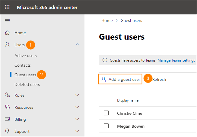Open Christie Cline's user entry
This screenshot has width=197, height=137.
click(129, 113)
